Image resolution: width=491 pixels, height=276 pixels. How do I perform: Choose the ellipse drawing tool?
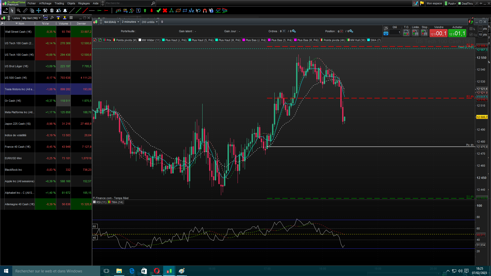[x=178, y=10]
